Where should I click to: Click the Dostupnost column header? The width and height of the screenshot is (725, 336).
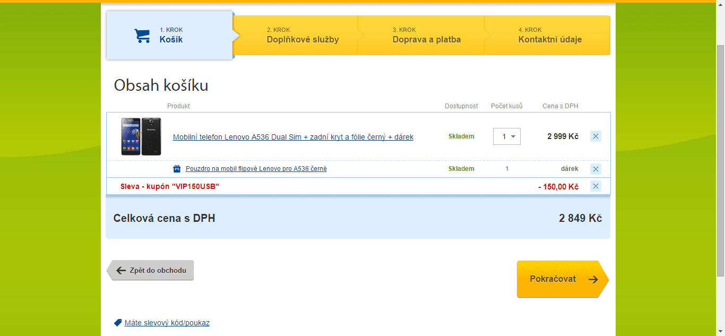coord(461,106)
